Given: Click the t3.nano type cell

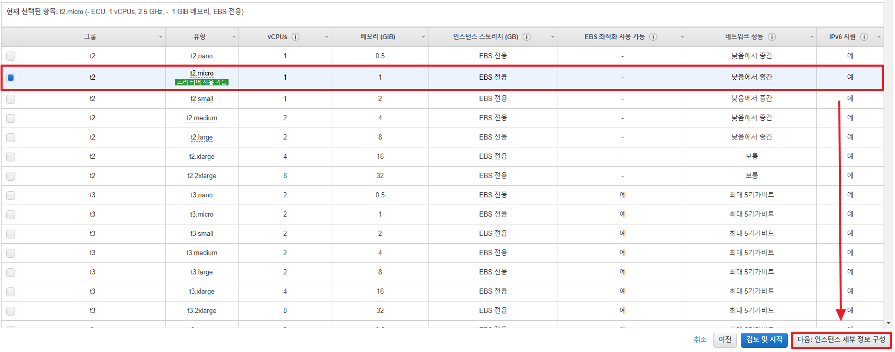Looking at the screenshot, I should (x=201, y=195).
